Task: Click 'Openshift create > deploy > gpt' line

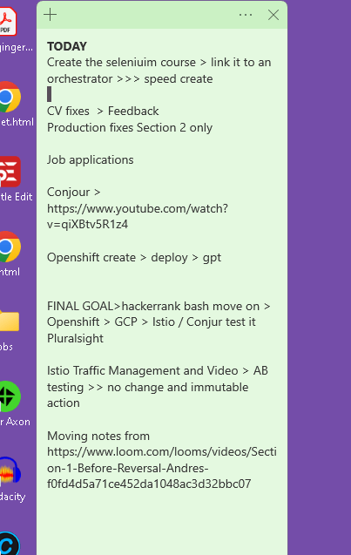Action: point(134,257)
